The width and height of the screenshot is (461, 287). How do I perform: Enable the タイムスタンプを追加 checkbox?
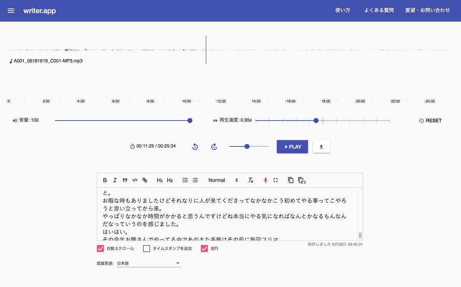(x=146, y=248)
